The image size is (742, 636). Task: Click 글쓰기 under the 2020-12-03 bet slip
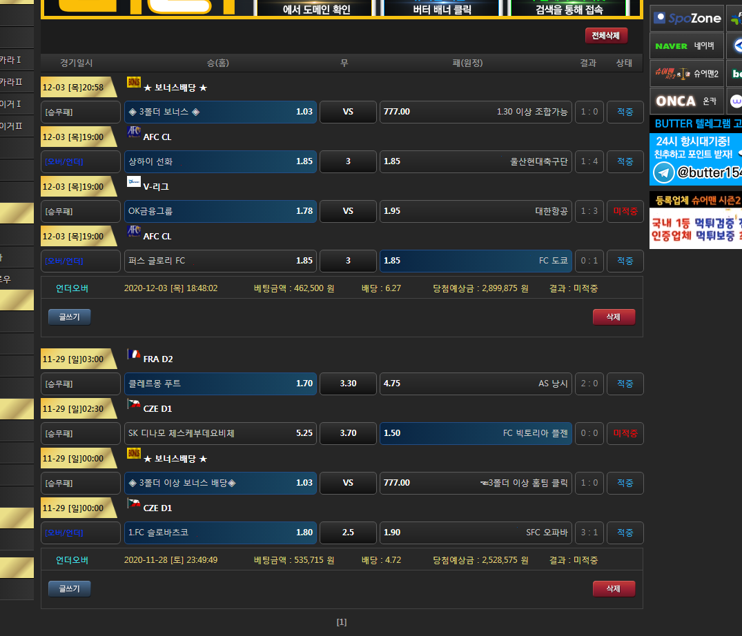[69, 317]
